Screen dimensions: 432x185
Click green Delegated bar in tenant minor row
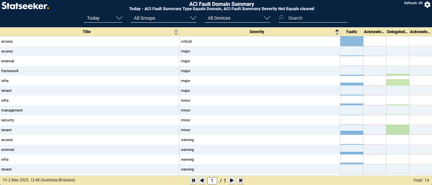(398, 130)
